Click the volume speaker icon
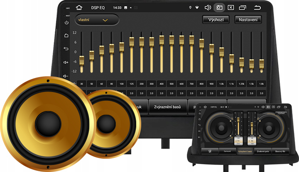 [x=208, y=7]
